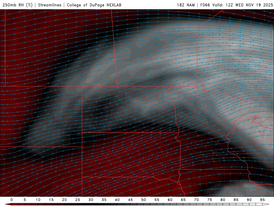Select the colorbar label "20"

coord(64,200)
